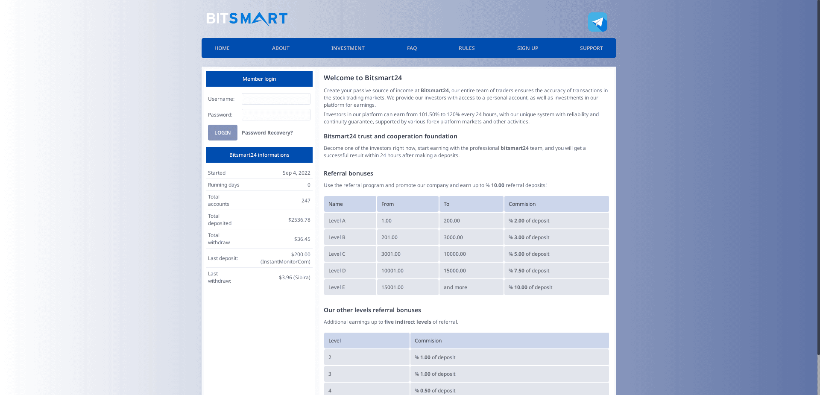Click the Bitsmart24 informations header
The width and height of the screenshot is (820, 395).
coord(259,155)
